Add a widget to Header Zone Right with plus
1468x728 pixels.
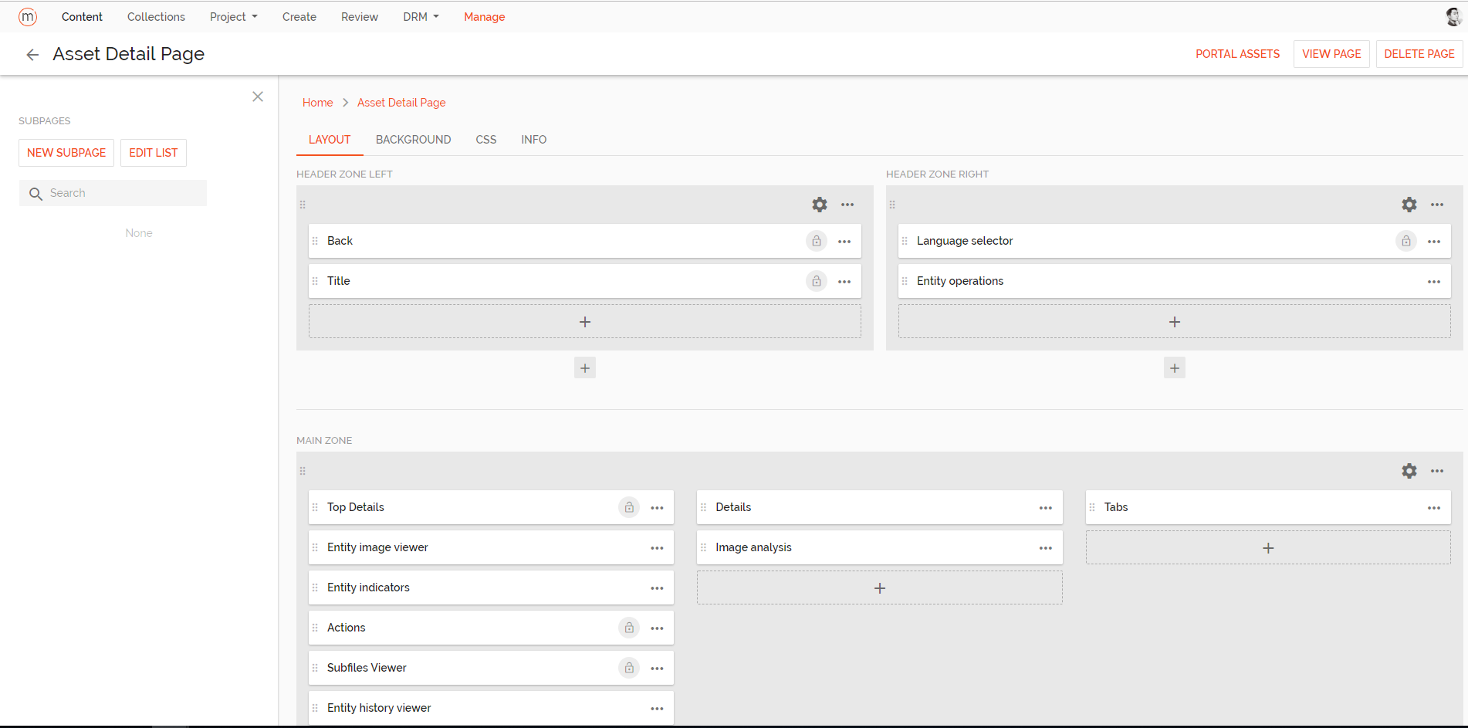(1175, 321)
